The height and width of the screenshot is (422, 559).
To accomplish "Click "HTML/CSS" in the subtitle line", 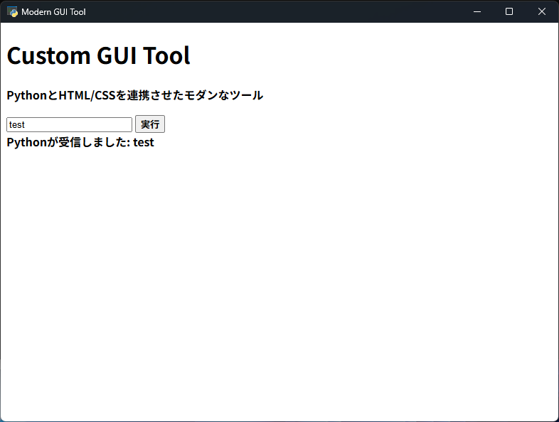I will click(x=86, y=95).
